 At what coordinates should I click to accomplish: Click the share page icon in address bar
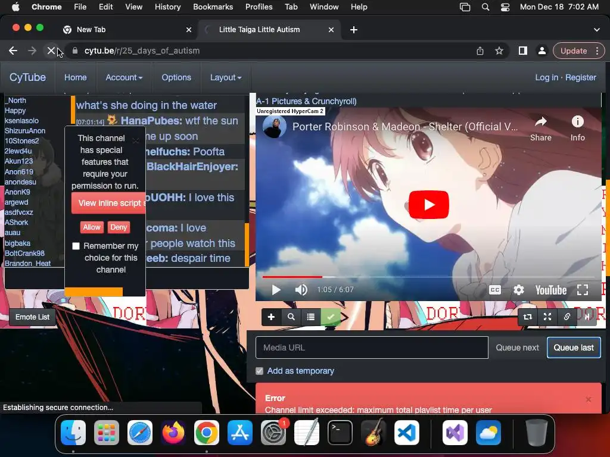[x=480, y=51]
